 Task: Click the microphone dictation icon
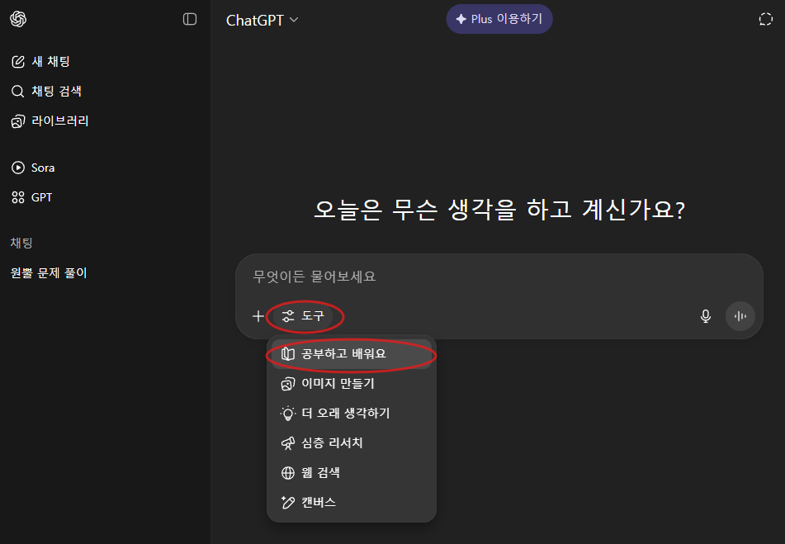(706, 316)
